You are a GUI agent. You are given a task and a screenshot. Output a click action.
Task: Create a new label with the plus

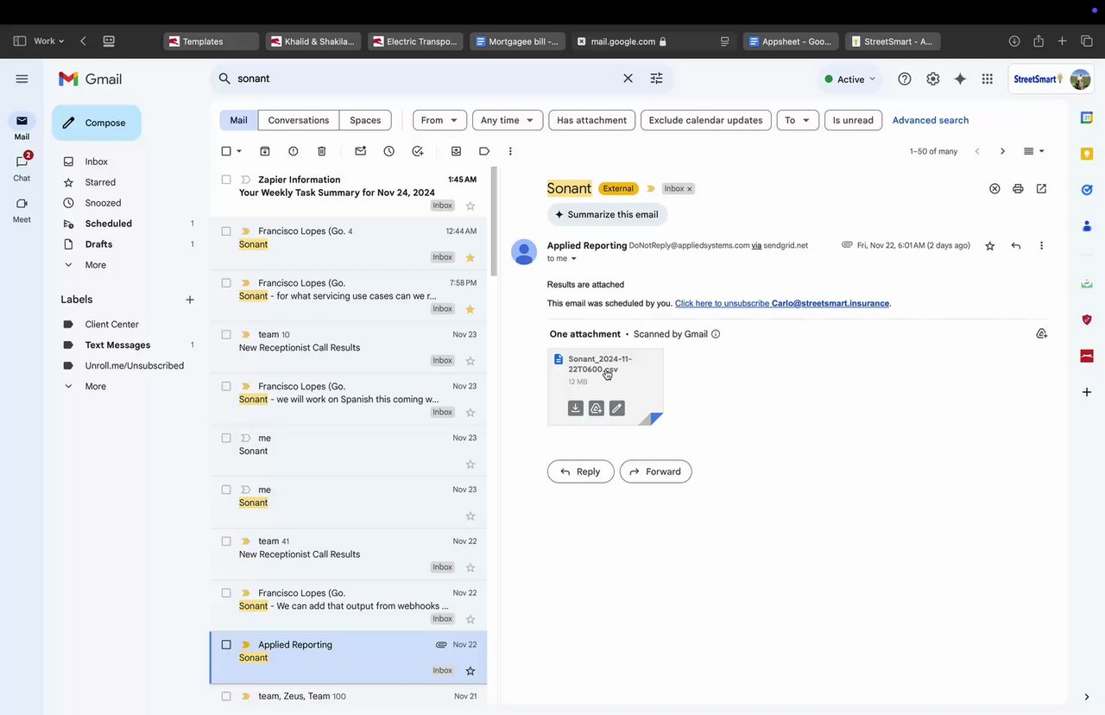click(190, 300)
